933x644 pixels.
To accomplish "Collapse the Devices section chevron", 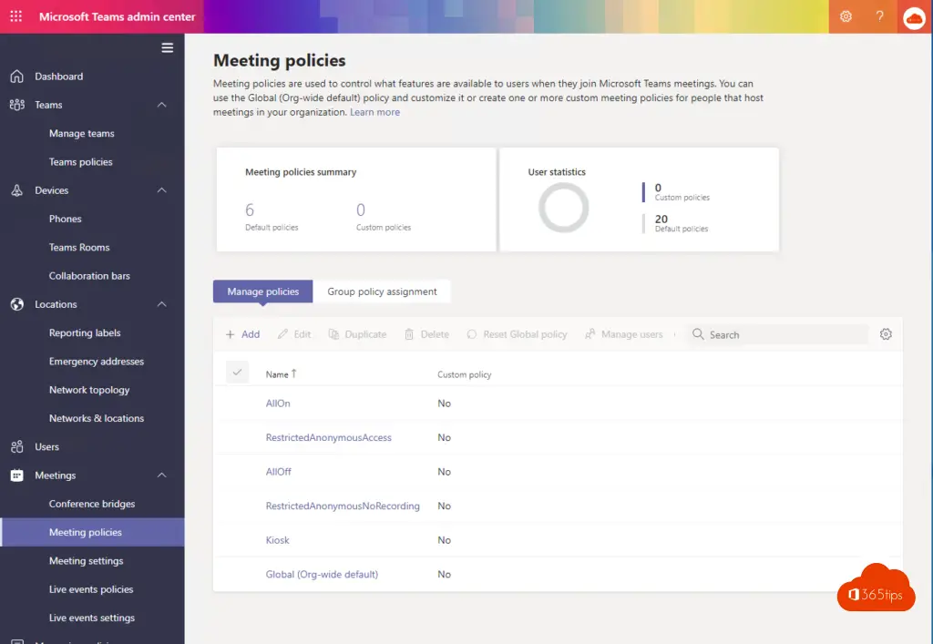I will pos(162,190).
